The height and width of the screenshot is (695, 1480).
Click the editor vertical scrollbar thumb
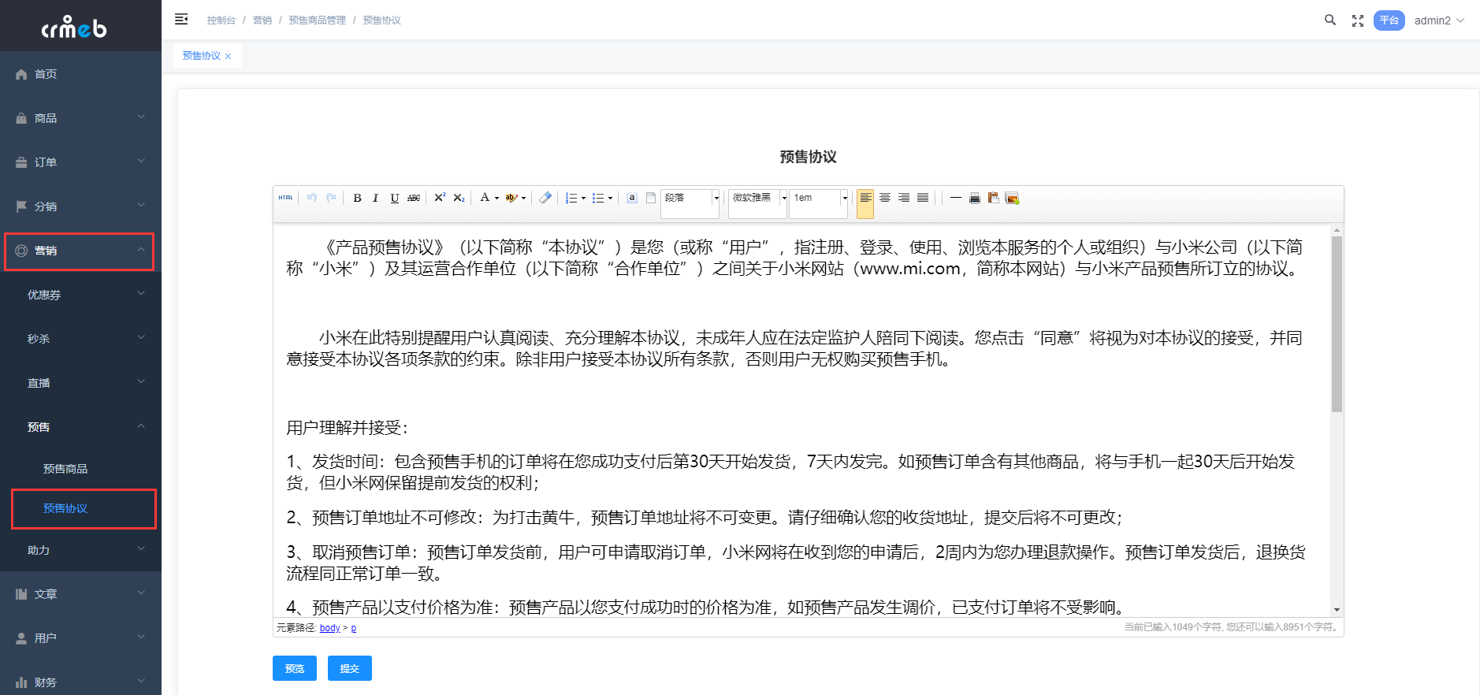[1337, 324]
